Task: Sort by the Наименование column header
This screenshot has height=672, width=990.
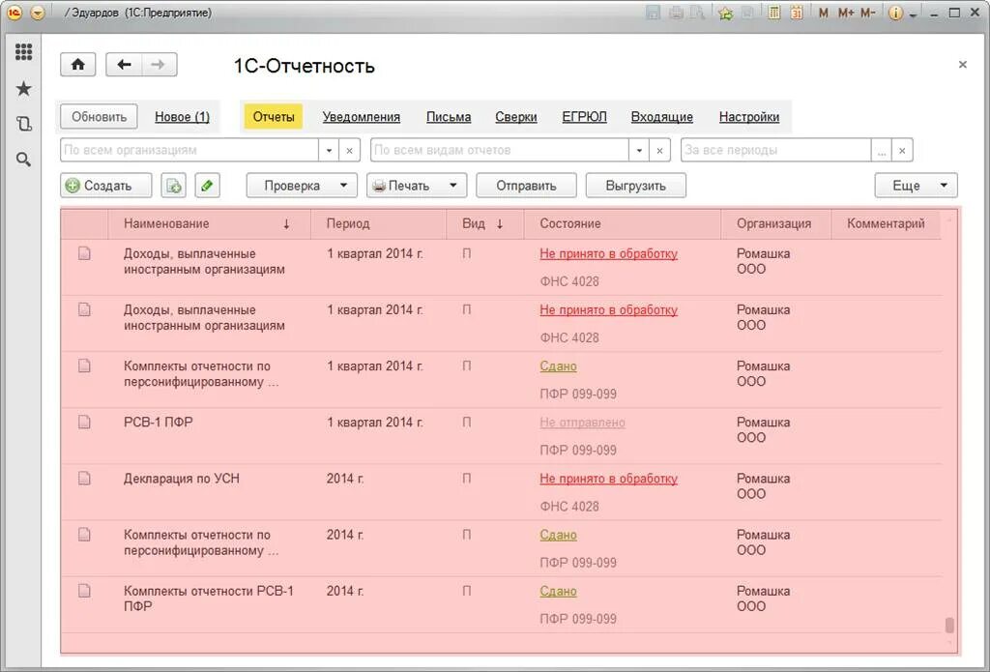Action: (x=209, y=223)
